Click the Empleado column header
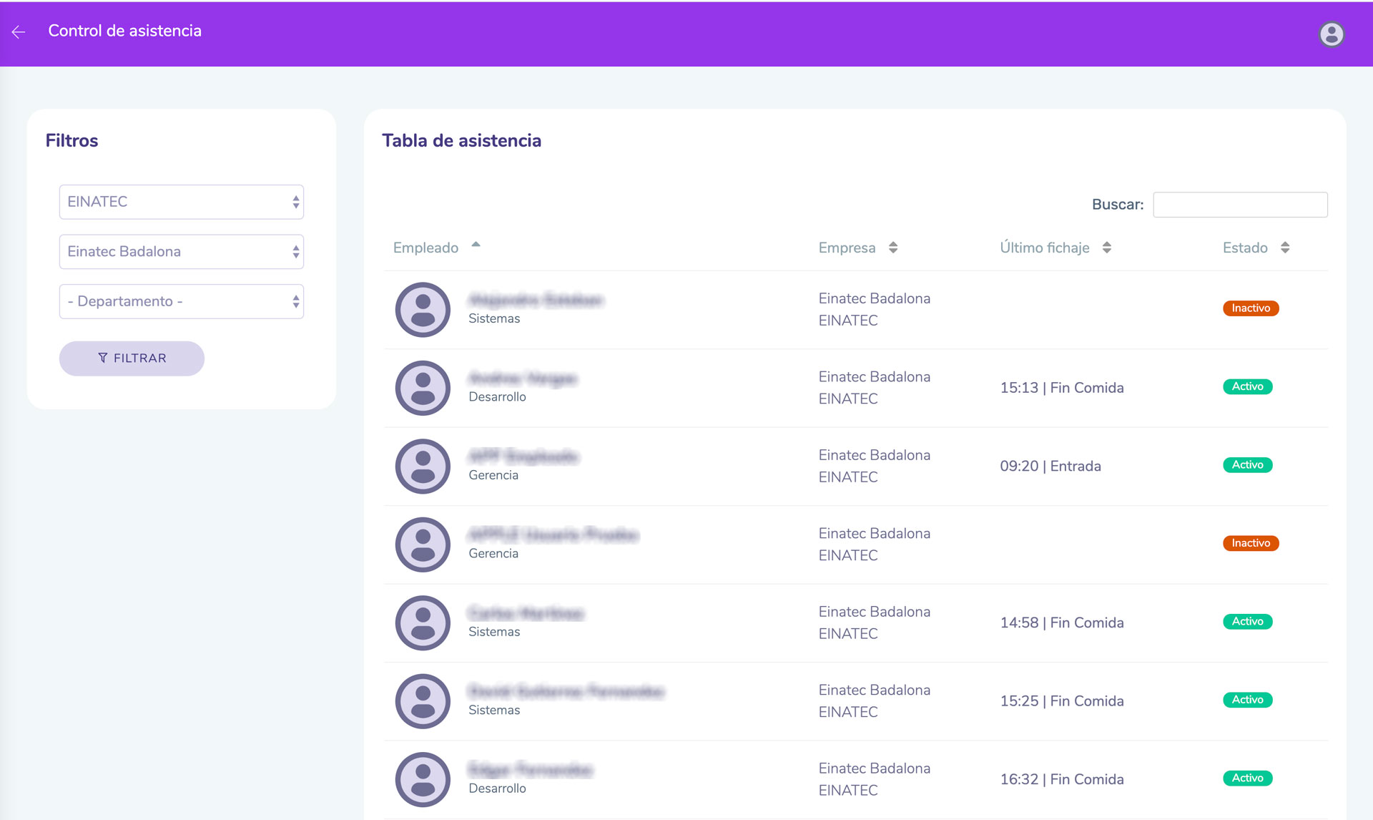This screenshot has height=820, width=1373. (x=426, y=248)
